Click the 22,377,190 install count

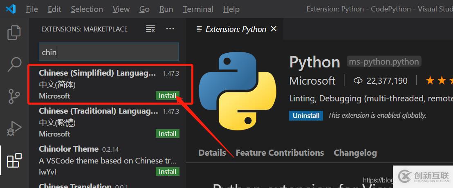point(387,81)
